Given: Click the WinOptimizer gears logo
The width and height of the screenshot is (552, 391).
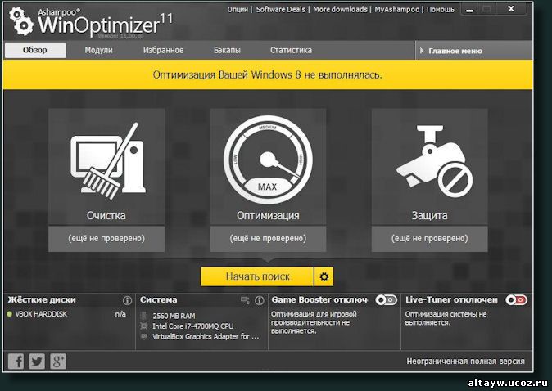Looking at the screenshot, I should click(20, 21).
